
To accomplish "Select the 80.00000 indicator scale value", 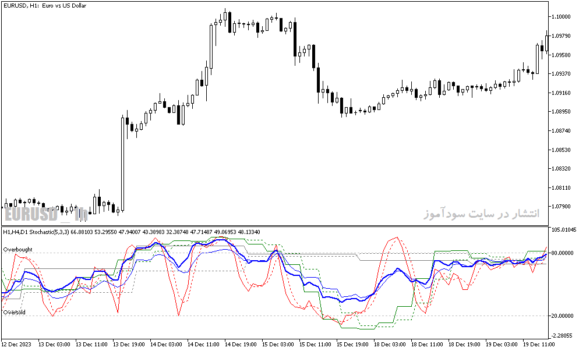I will (563, 253).
